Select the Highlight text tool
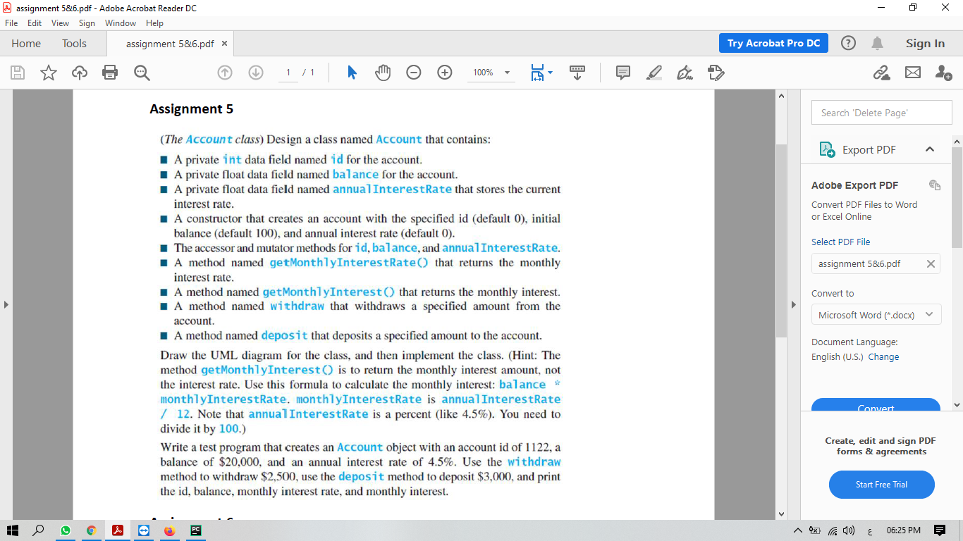 [x=654, y=72]
